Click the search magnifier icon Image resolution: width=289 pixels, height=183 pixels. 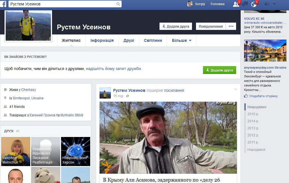tap(118, 4)
